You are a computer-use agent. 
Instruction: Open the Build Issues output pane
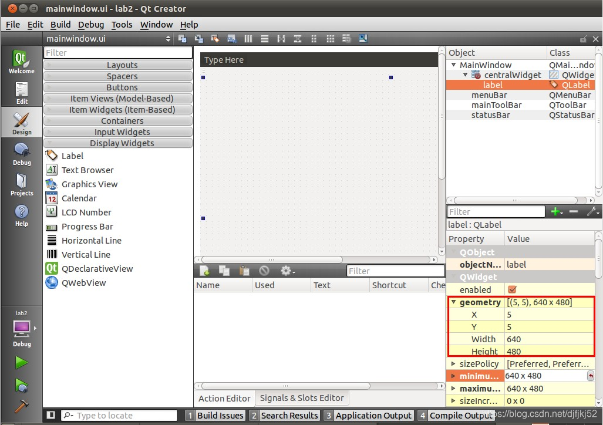[215, 416]
